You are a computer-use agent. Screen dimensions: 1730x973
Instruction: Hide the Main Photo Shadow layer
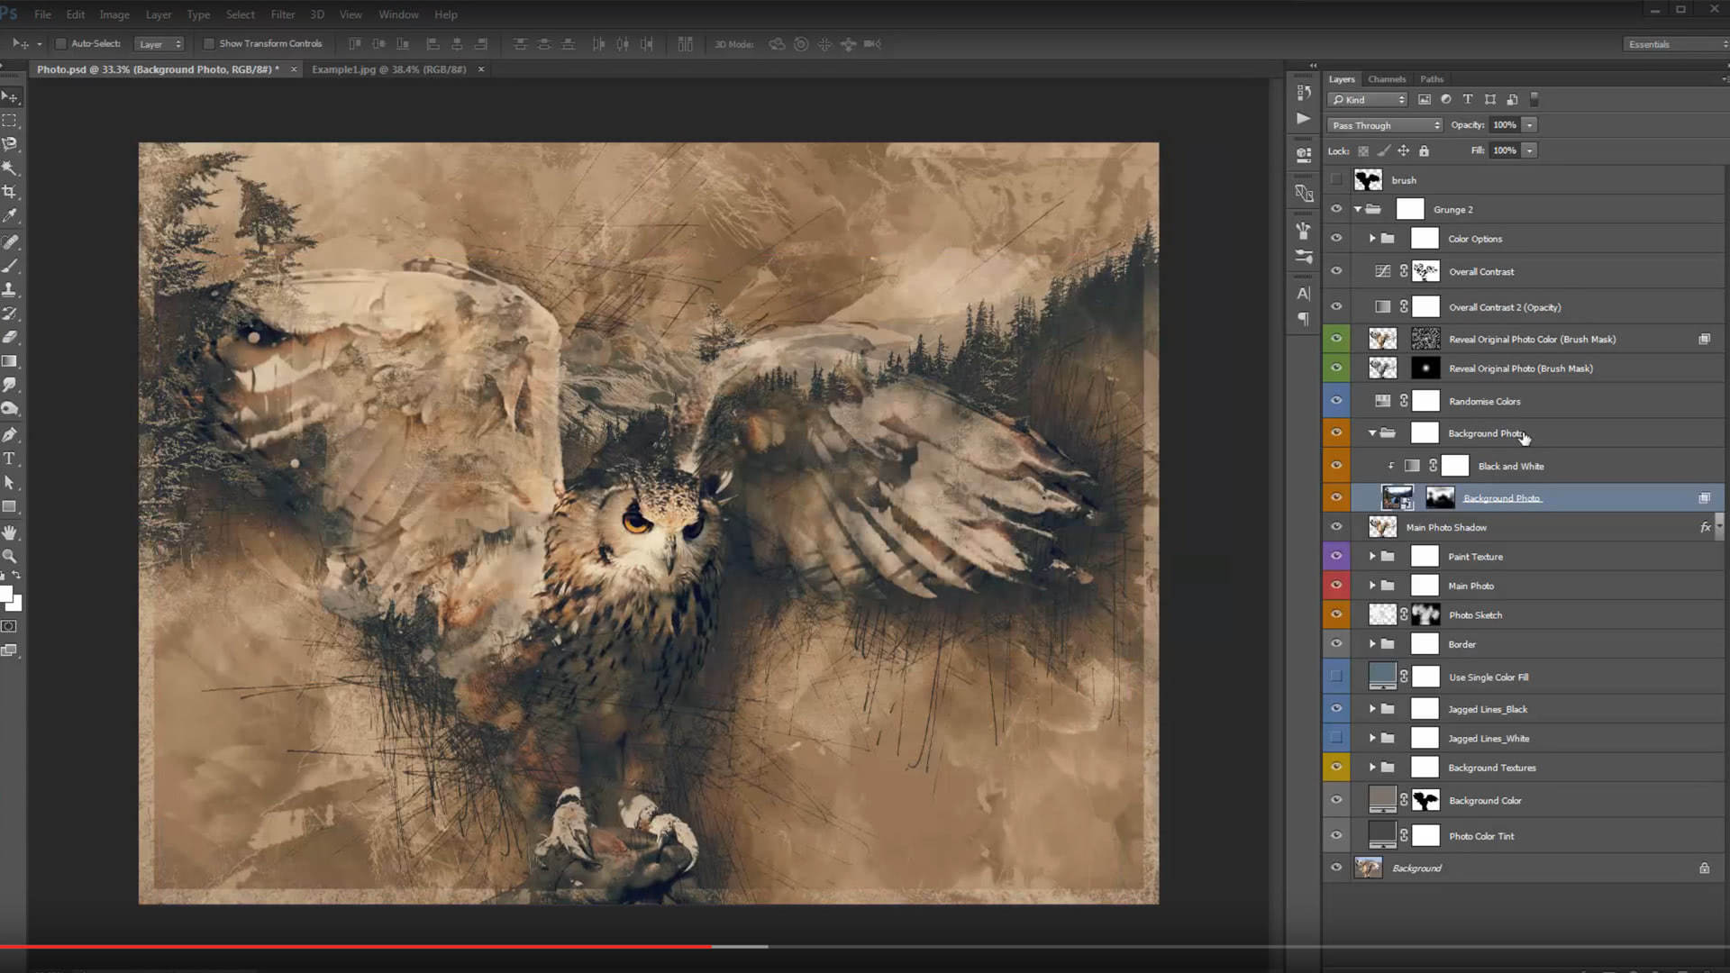point(1336,527)
